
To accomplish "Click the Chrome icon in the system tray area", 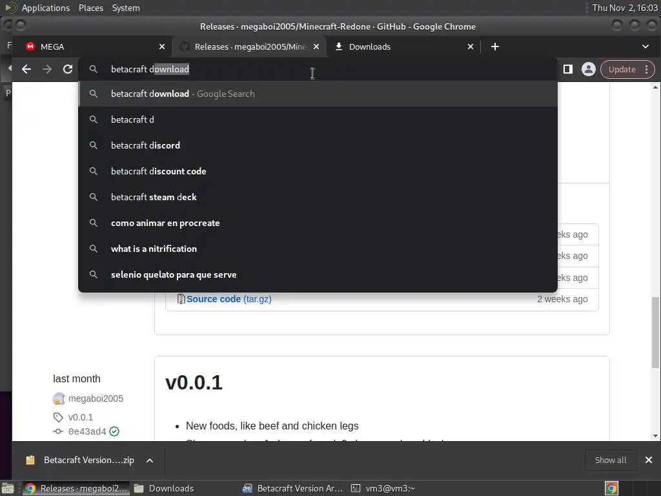I will pyautogui.click(x=611, y=488).
